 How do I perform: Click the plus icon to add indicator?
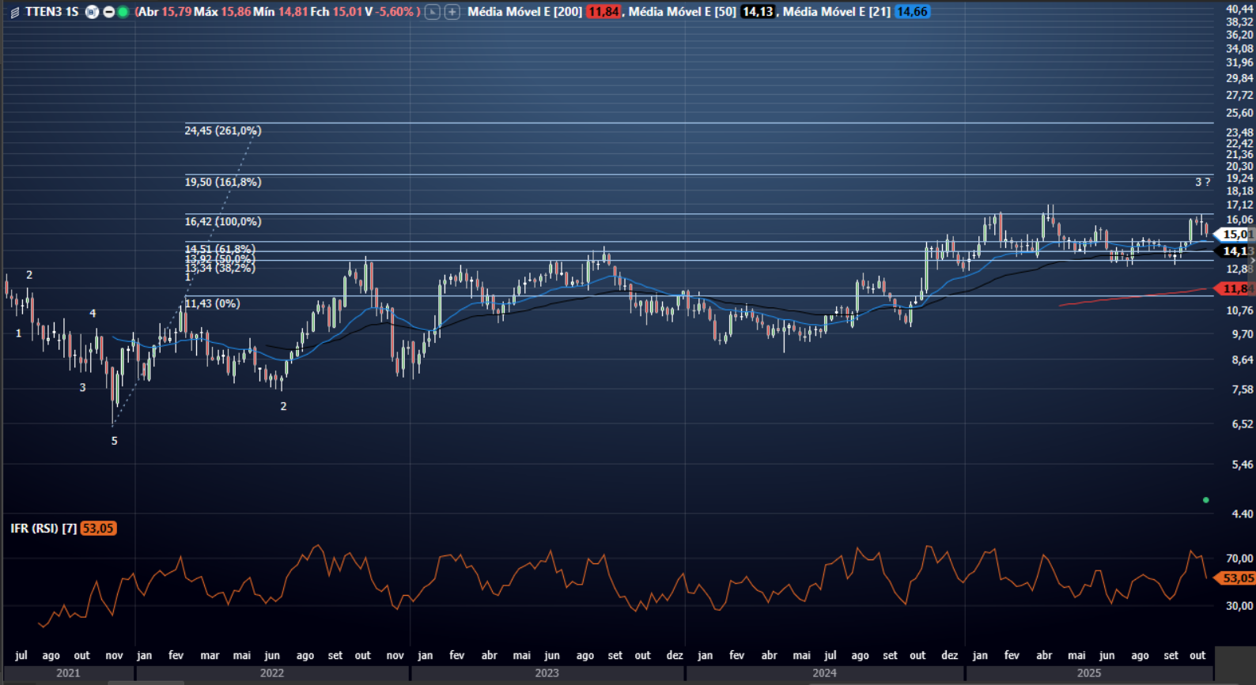[x=452, y=12]
